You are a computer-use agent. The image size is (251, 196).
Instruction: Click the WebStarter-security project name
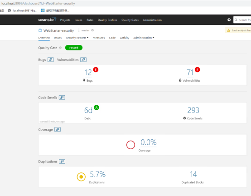[58, 30]
